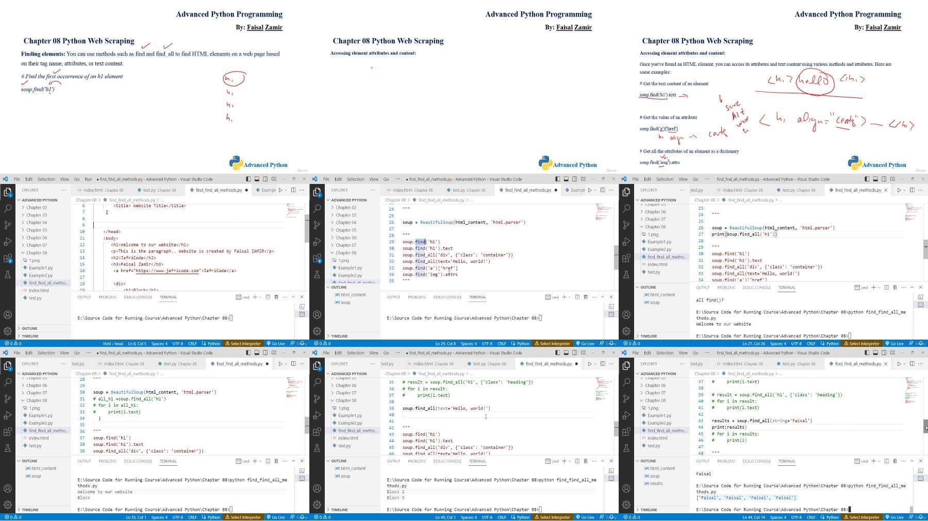Image resolution: width=928 pixels, height=521 pixels.
Task: Toggle primary side bar in the Ln 29, Col 8 window
Action: tap(557, 179)
